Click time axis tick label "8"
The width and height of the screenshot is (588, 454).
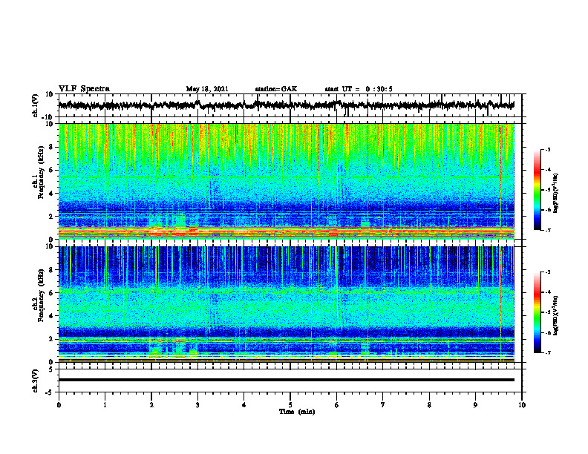(x=429, y=405)
